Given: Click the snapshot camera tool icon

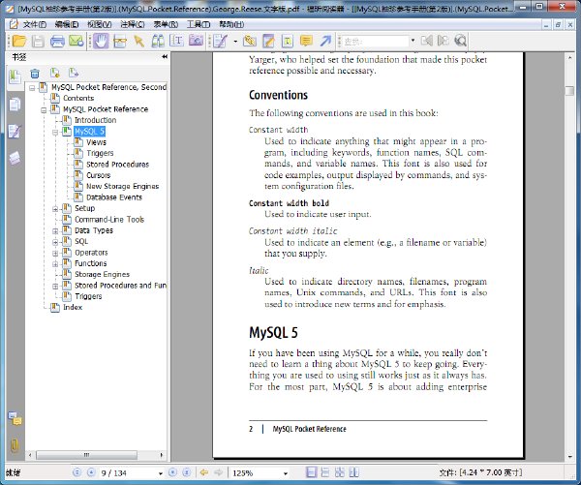Looking at the screenshot, I should pyautogui.click(x=196, y=41).
